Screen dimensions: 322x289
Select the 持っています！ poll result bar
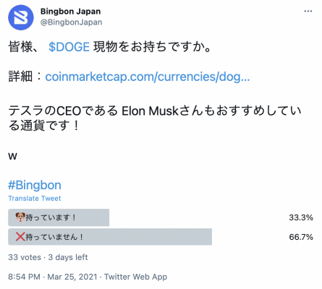point(59,217)
